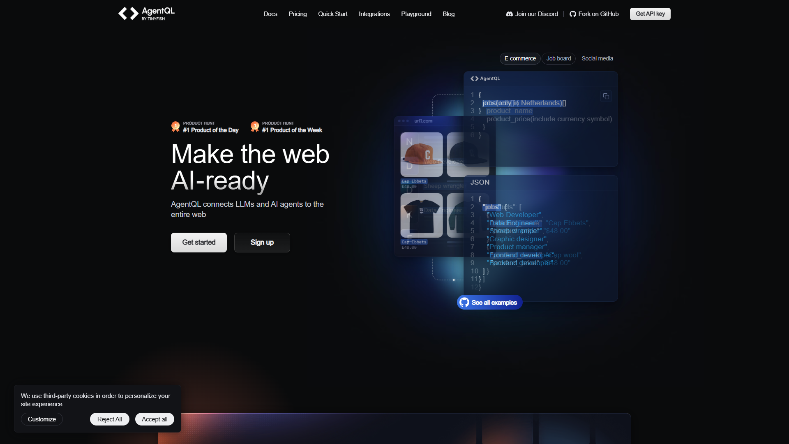
Task: Click the 'product_price(include currency symbol)' query line
Action: (x=549, y=119)
